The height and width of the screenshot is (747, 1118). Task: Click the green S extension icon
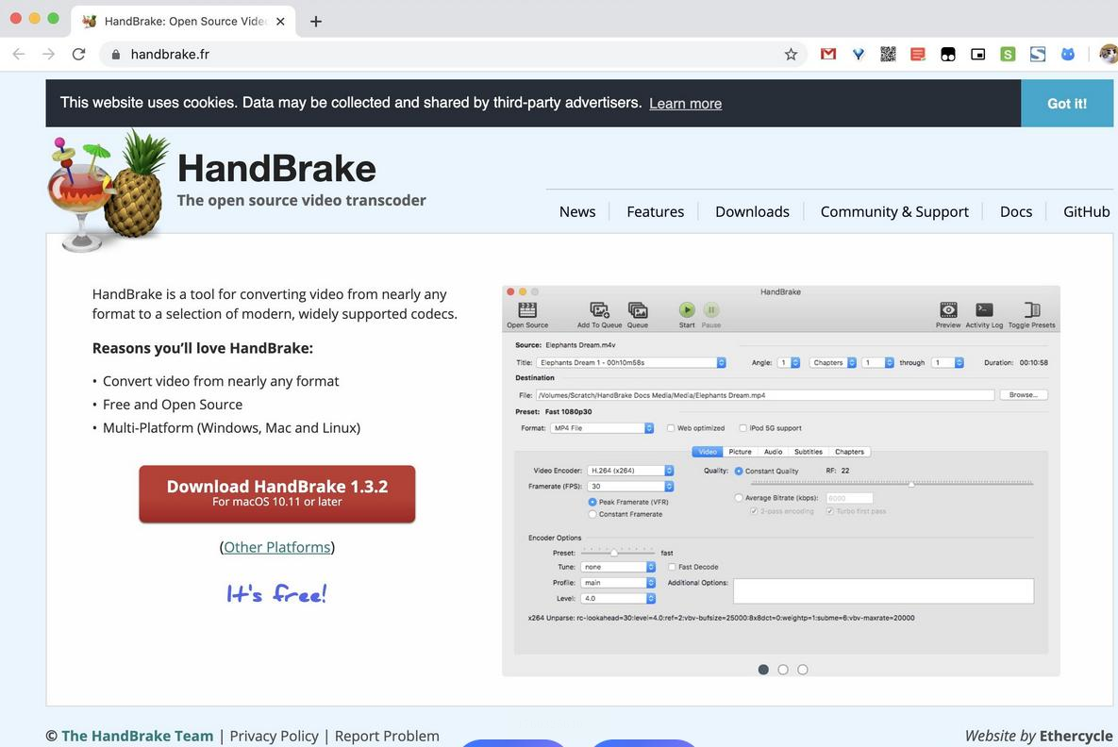(1008, 54)
